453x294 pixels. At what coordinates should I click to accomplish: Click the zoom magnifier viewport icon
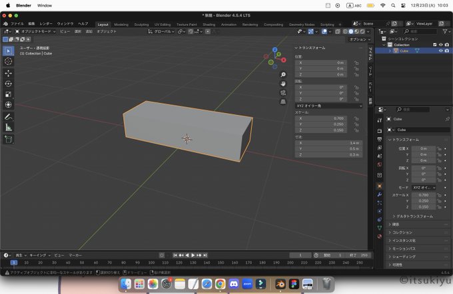click(x=283, y=74)
